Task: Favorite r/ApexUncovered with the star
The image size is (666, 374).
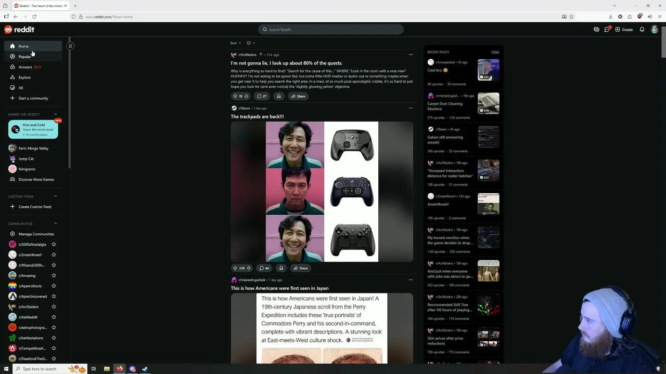Action: point(54,296)
